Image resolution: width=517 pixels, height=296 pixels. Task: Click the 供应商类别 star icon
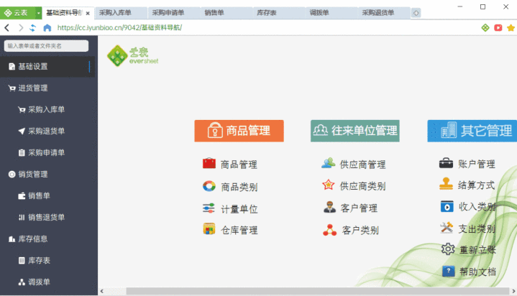(x=329, y=185)
